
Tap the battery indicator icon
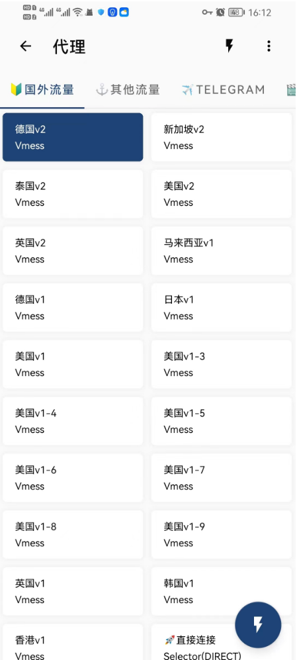point(236,13)
